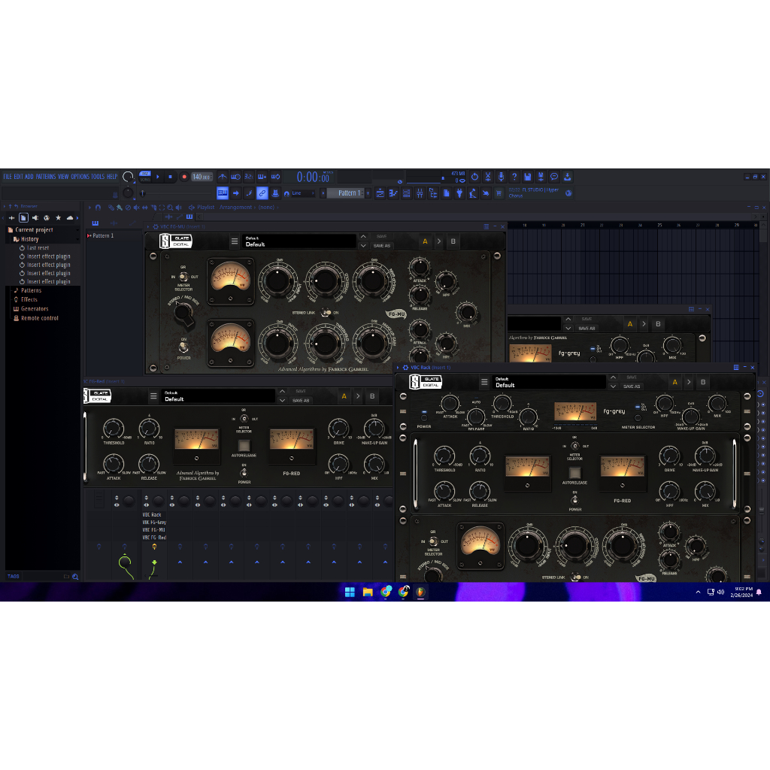The image size is (770, 770).
Task: Open the TOOLS menu
Action: (x=98, y=177)
